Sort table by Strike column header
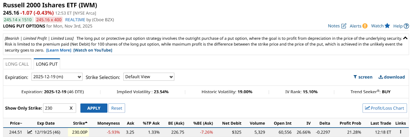This screenshot has width=415, height=140. click(80, 123)
